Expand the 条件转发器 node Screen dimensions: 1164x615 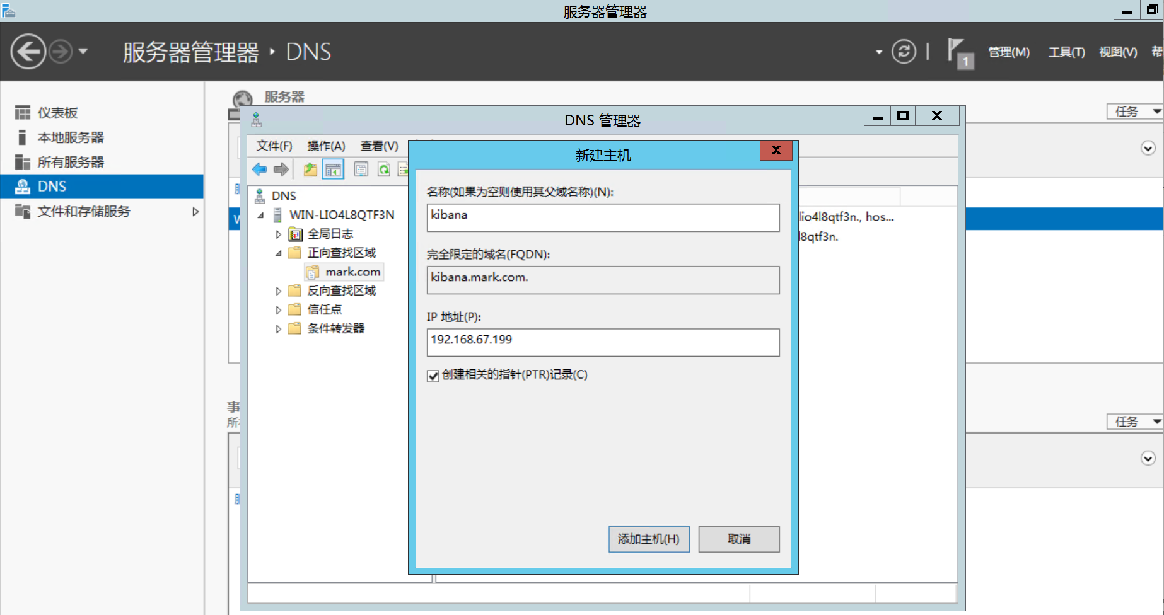[278, 329]
